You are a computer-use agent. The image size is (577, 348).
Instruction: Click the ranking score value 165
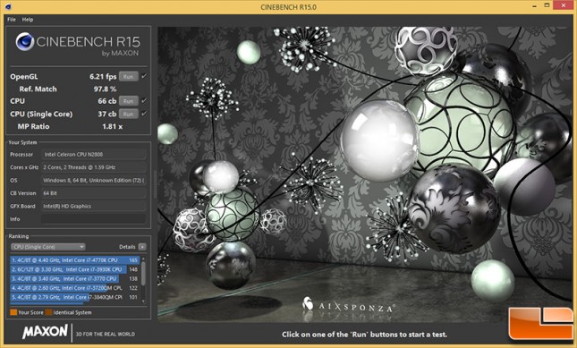pyautogui.click(x=133, y=260)
